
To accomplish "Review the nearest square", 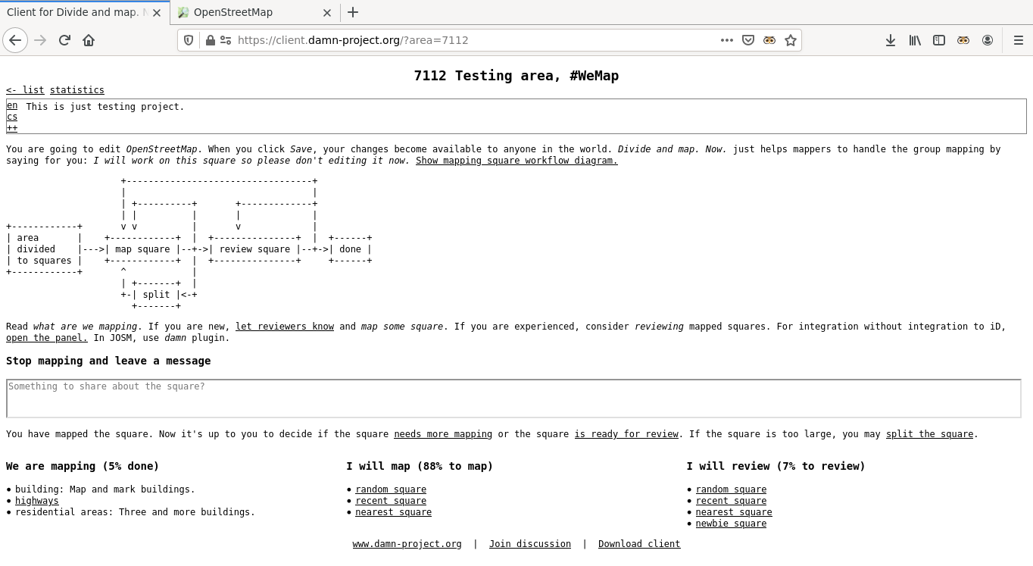I will [734, 512].
